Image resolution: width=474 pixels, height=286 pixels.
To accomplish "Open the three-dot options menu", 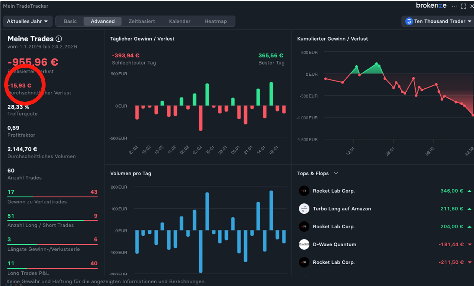I will (x=454, y=6).
